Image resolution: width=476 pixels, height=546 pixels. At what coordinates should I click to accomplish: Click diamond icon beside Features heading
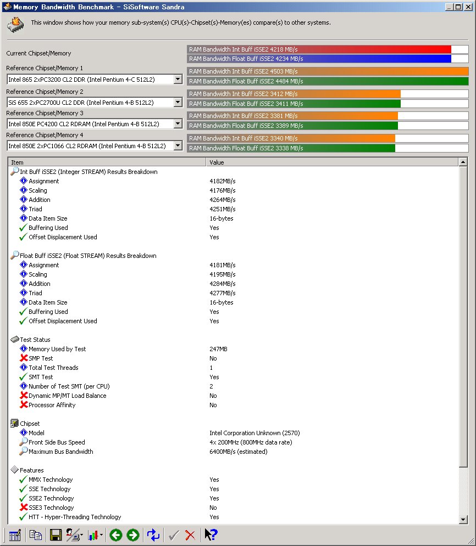pos(14,470)
